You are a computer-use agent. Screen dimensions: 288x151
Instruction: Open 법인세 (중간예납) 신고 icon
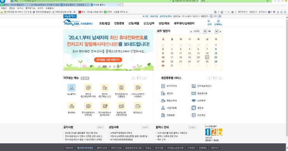tap(105, 88)
